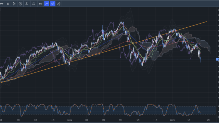Click the 11月 label before 2025
The height and width of the screenshot is (123, 219).
[x=155, y=120]
